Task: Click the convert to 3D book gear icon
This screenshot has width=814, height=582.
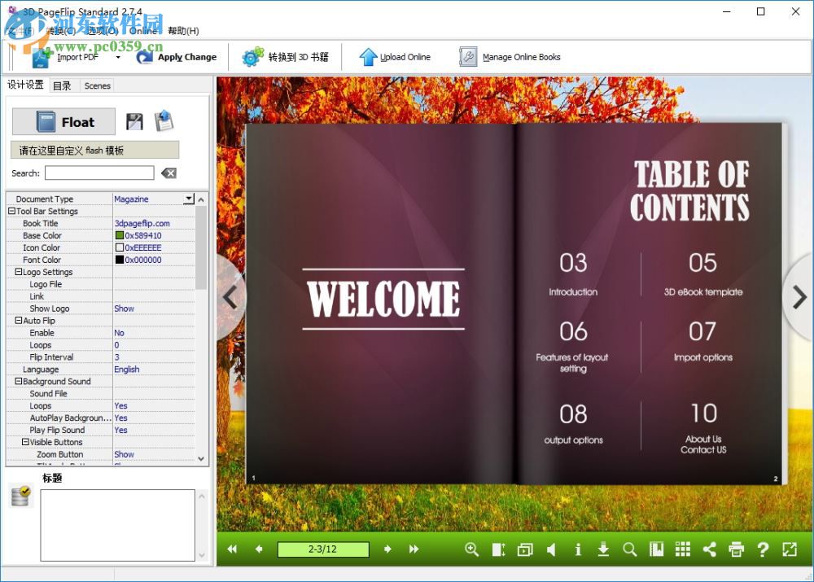Action: tap(253, 57)
